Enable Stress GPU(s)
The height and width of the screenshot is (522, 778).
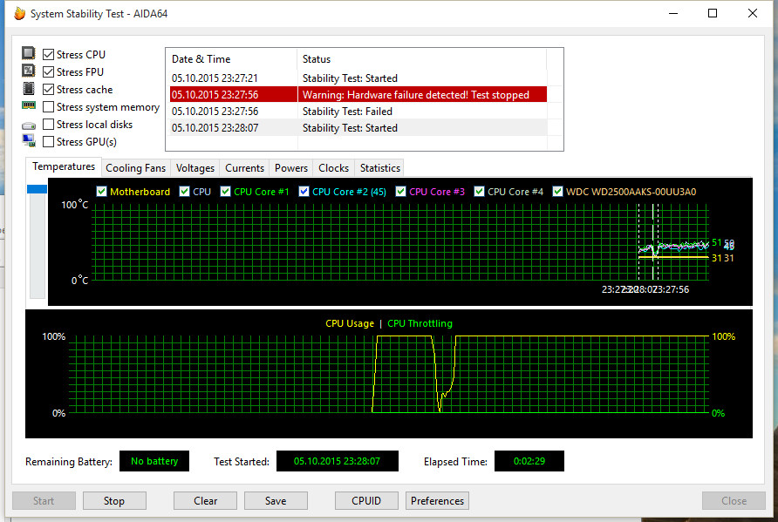click(48, 142)
